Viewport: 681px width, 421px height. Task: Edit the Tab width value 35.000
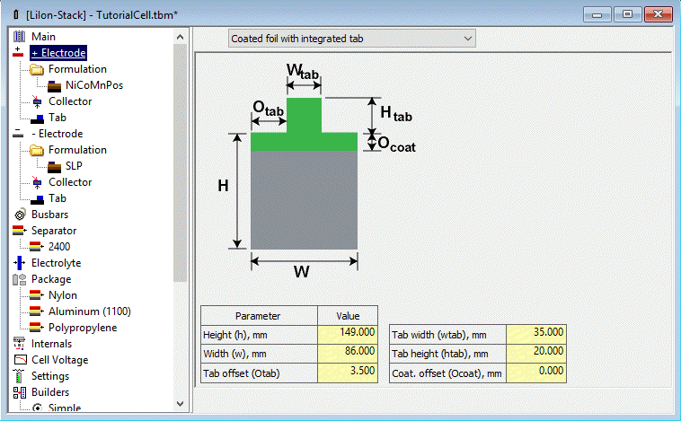tap(536, 333)
